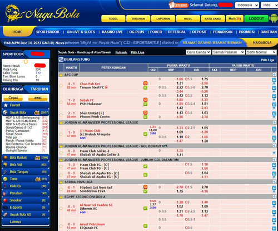278x231 pixels.
Task: Click the Cepat filter button
Action: click(13, 97)
